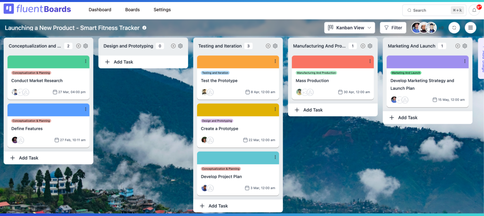Click the notification bell icon

(474, 10)
